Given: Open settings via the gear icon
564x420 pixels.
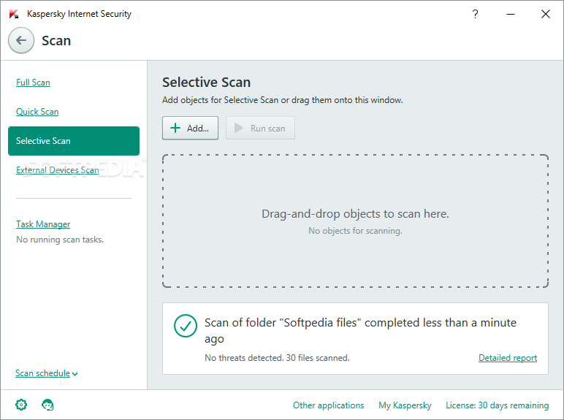Looking at the screenshot, I should pos(21,405).
